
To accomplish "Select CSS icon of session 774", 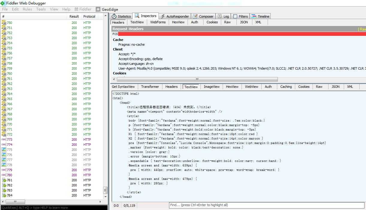I will tap(4, 145).
